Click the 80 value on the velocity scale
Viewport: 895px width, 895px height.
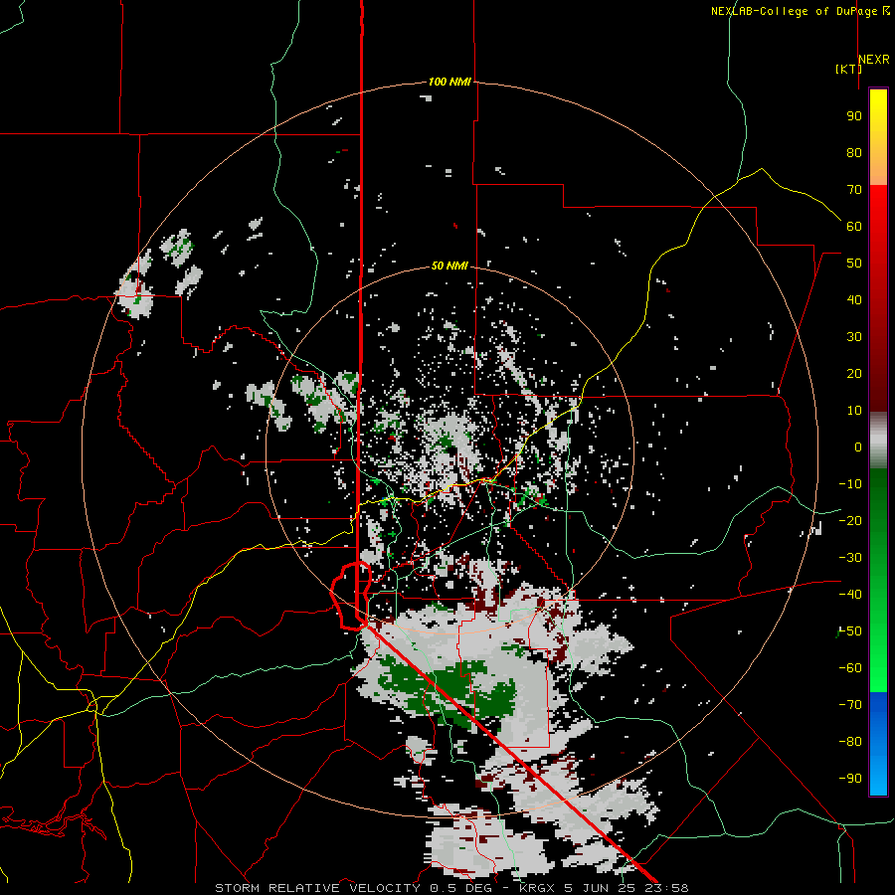click(x=854, y=152)
